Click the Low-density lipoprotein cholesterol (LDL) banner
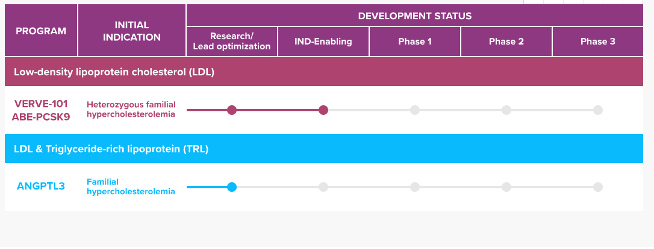 114,72
